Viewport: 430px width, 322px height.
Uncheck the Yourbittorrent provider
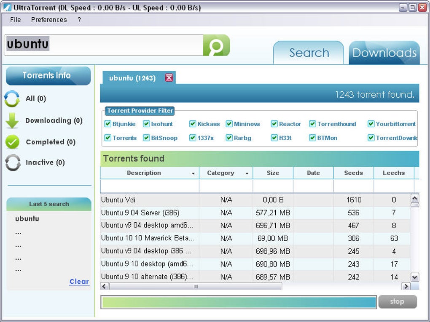[x=371, y=124]
